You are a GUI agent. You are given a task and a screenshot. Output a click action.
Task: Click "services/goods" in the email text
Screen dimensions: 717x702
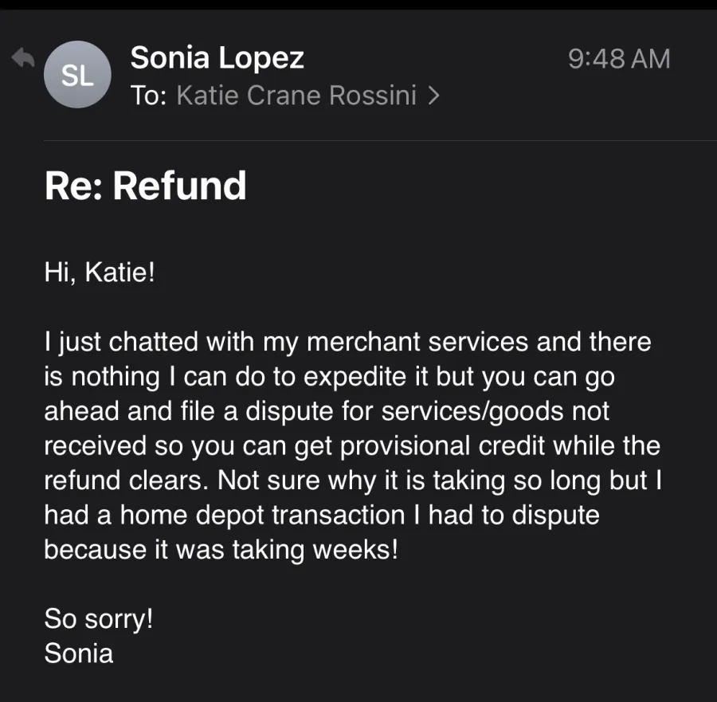coord(472,410)
